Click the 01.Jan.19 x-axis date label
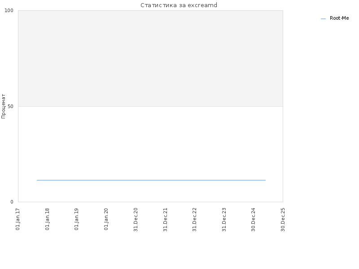Screen dimensions: 359x269 76,219
